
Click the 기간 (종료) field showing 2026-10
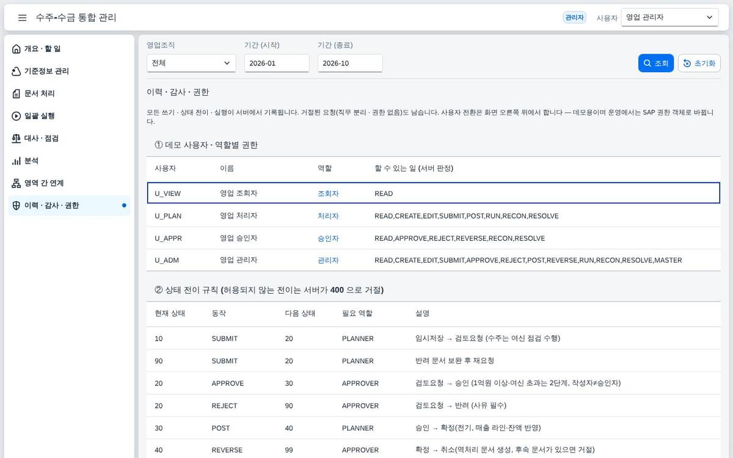click(350, 63)
